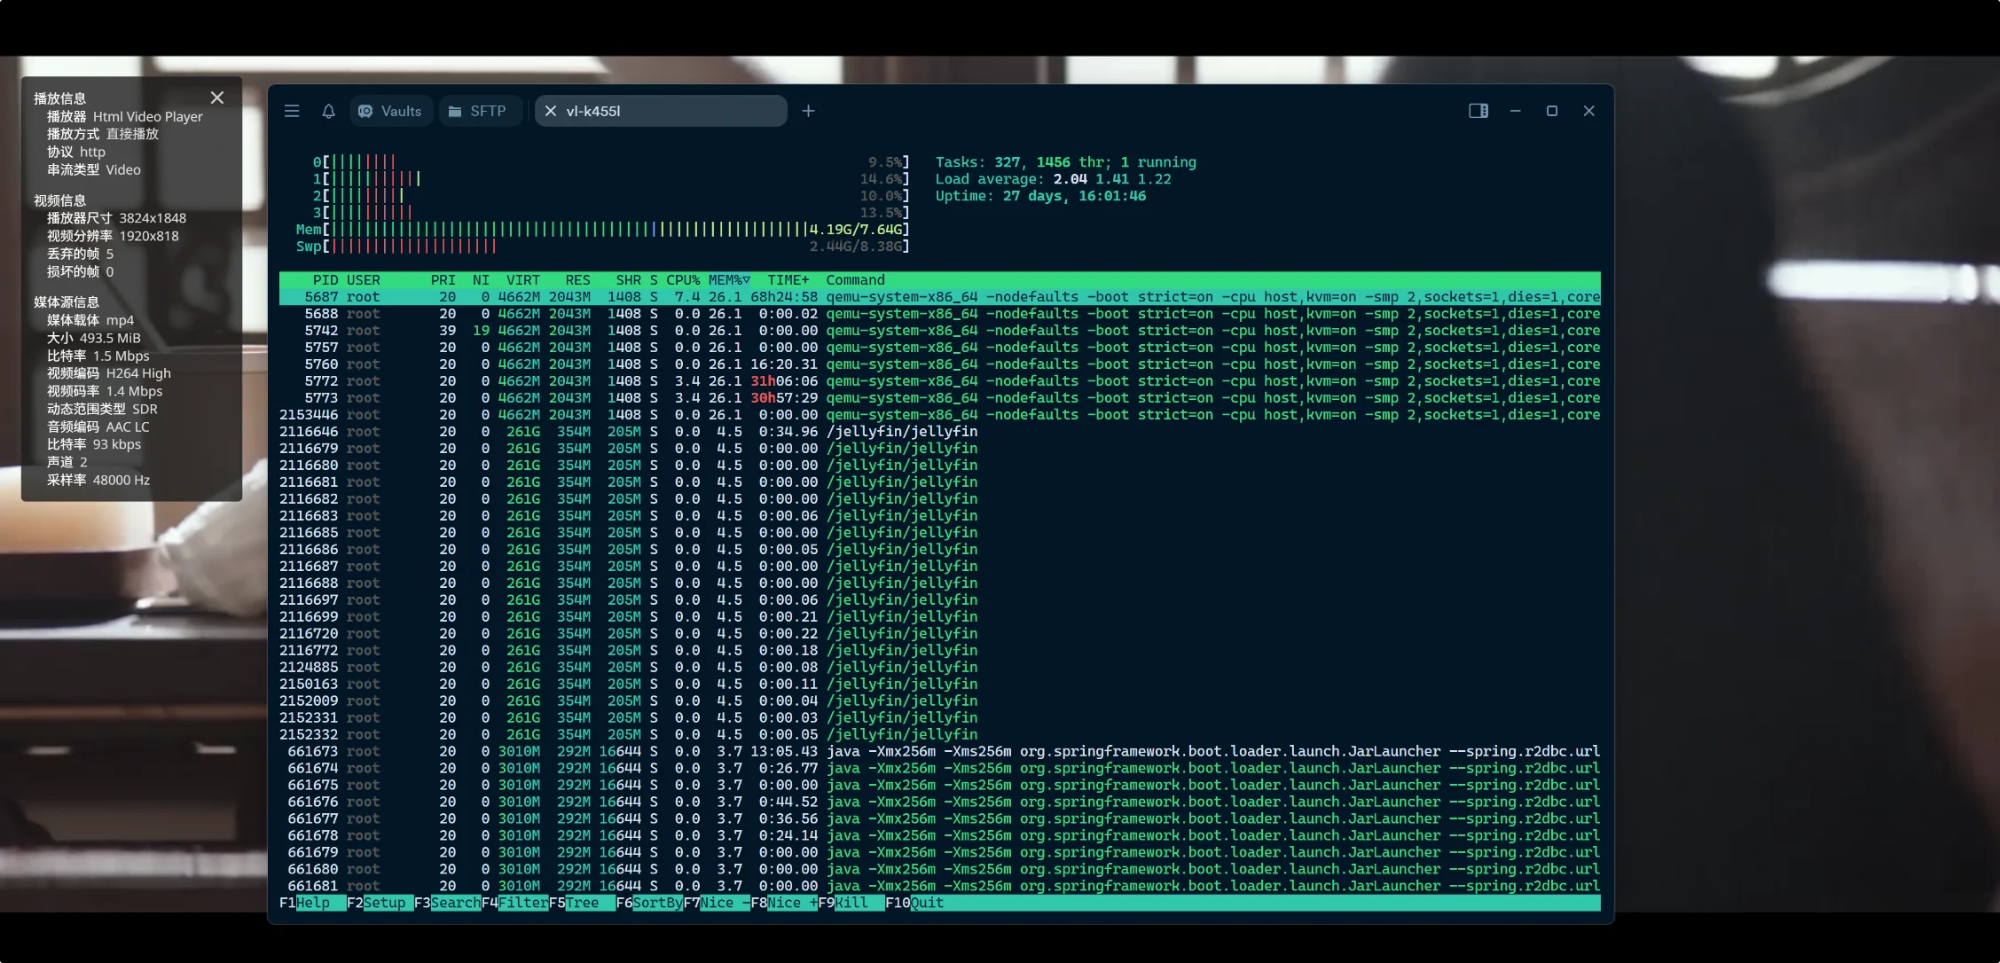Open F4 Filter in htop
Image resolution: width=2000 pixels, height=963 pixels.
[523, 903]
